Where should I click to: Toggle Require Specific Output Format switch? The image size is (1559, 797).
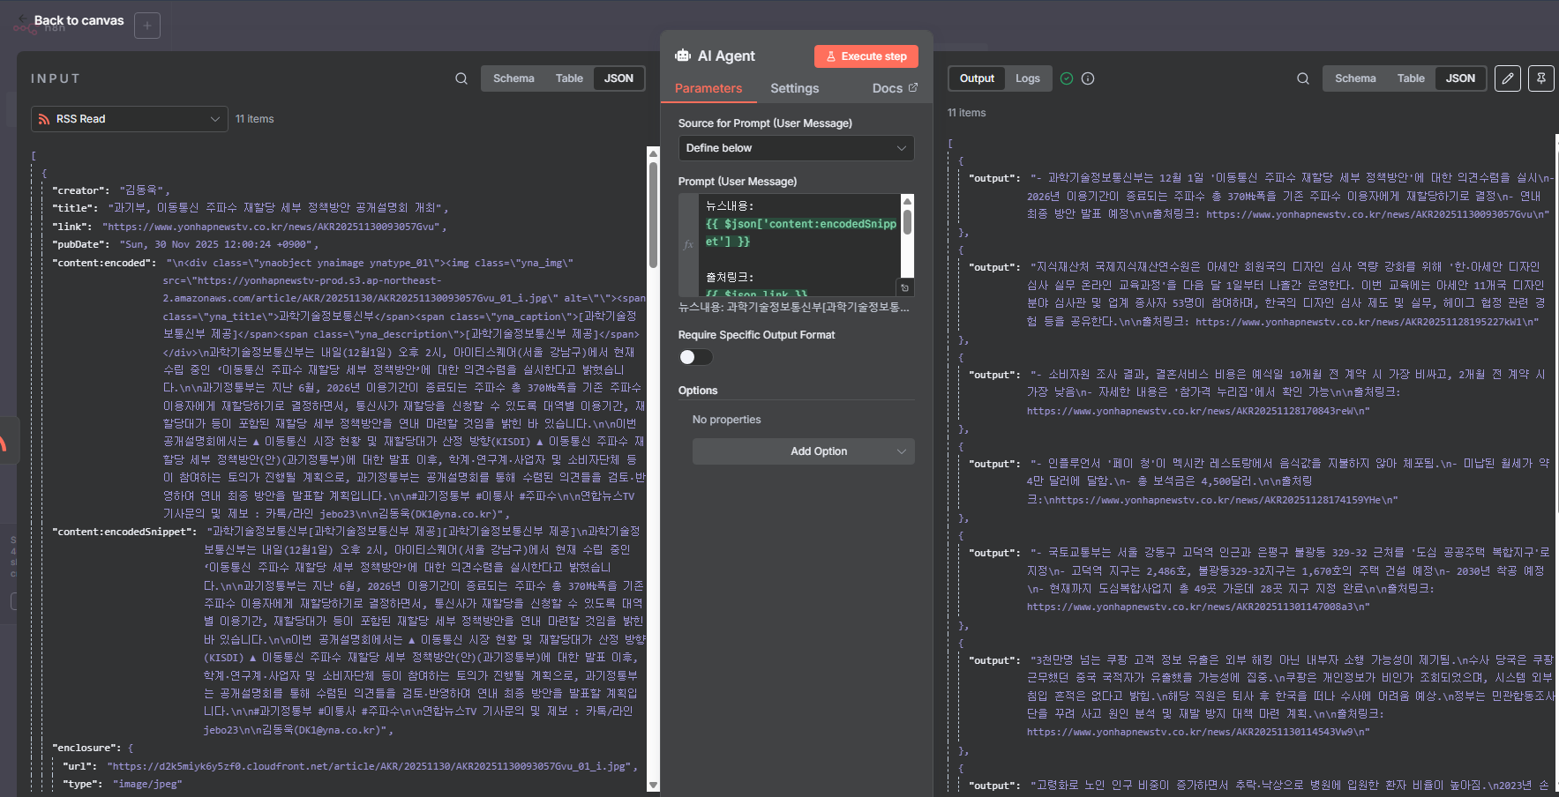695,357
